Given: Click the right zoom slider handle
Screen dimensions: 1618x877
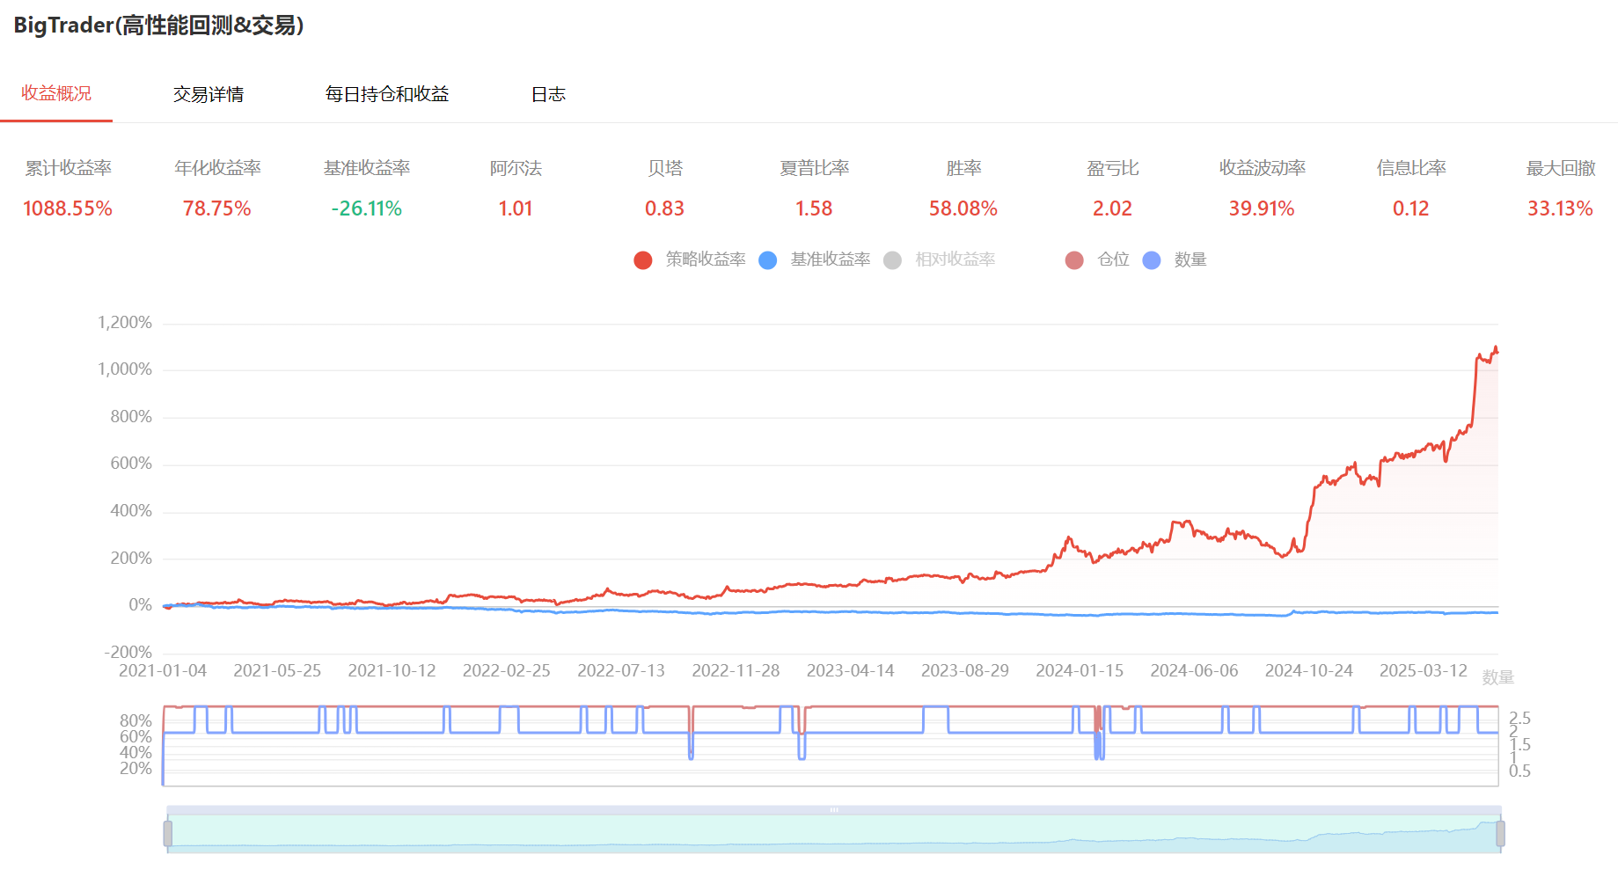Looking at the screenshot, I should click(1500, 832).
